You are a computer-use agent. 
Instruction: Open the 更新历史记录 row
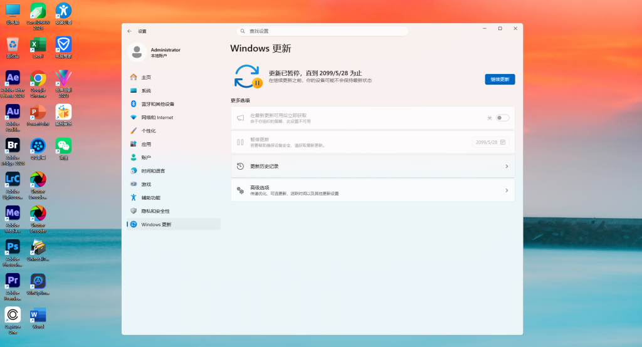coord(372,166)
